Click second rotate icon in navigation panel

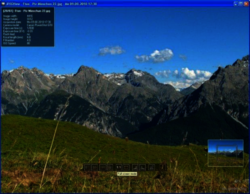[x=142, y=167]
